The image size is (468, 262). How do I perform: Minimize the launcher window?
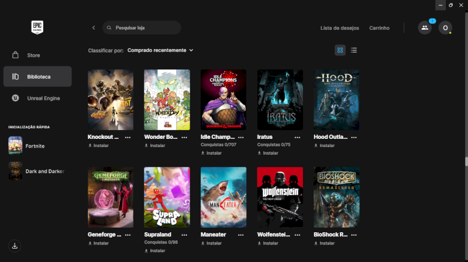pyautogui.click(x=441, y=5)
